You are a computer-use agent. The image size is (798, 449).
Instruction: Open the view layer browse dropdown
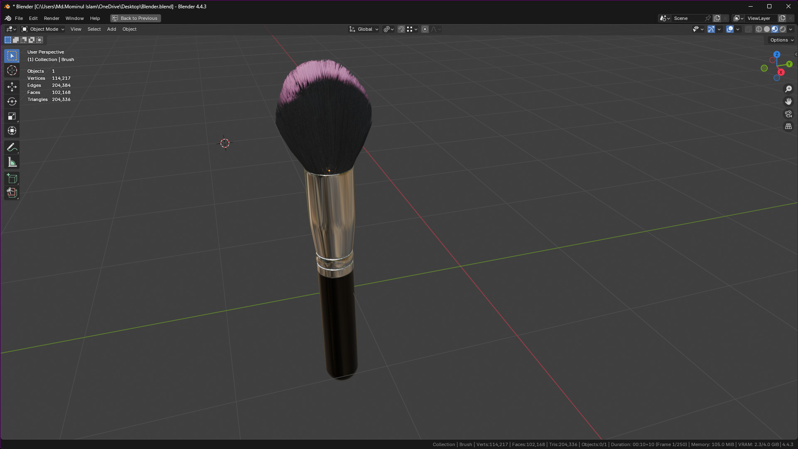[x=739, y=18]
